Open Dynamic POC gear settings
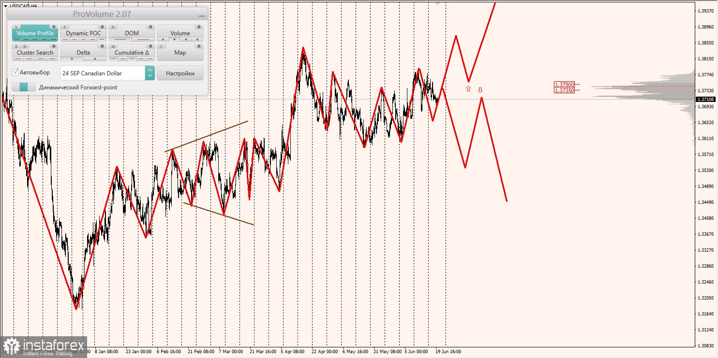The width and height of the screenshot is (718, 358). coord(102,27)
